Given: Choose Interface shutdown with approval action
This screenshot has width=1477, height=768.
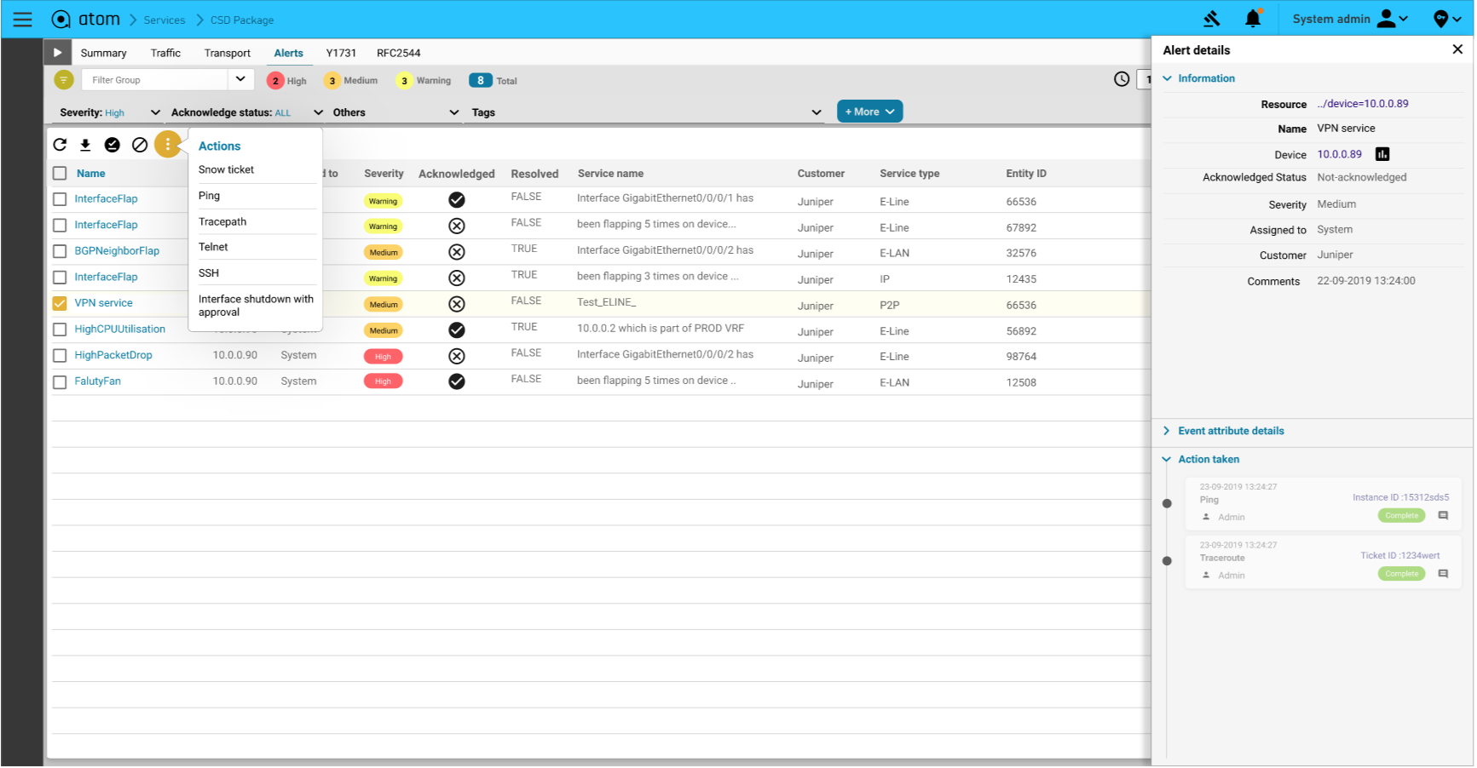Looking at the screenshot, I should pyautogui.click(x=255, y=307).
